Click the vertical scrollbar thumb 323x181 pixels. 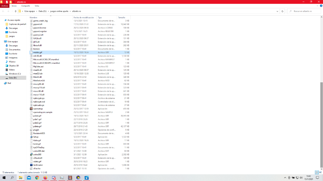[x=321, y=125]
